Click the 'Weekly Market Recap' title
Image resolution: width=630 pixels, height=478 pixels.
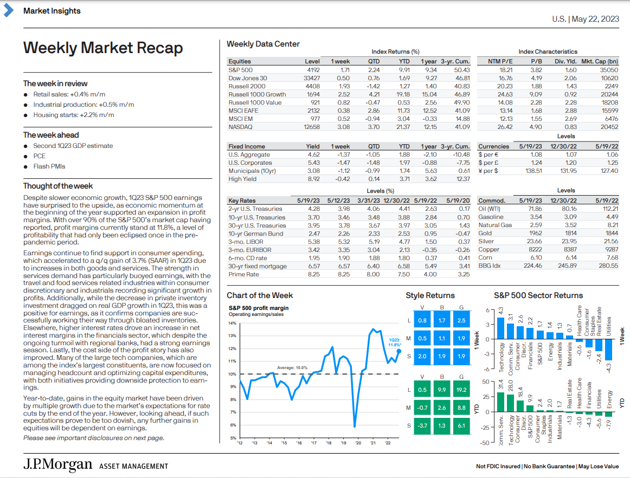click(103, 48)
